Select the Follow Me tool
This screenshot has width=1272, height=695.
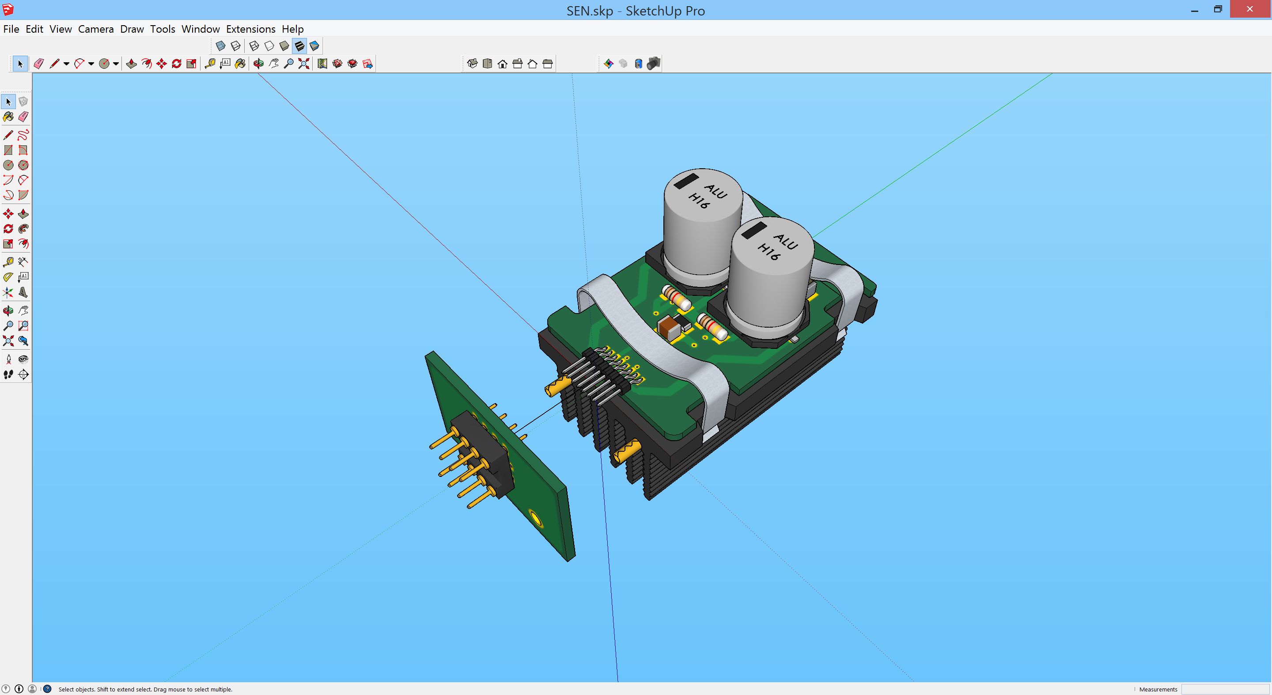point(23,229)
